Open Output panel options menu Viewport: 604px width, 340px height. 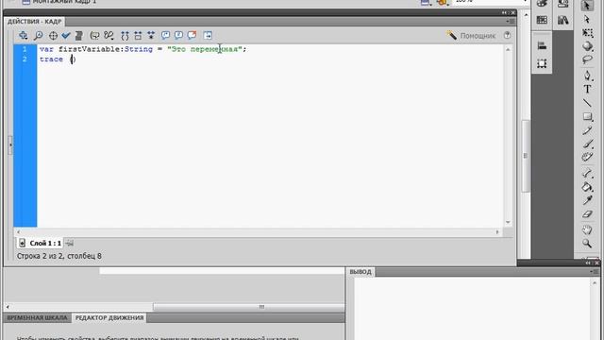click(594, 272)
